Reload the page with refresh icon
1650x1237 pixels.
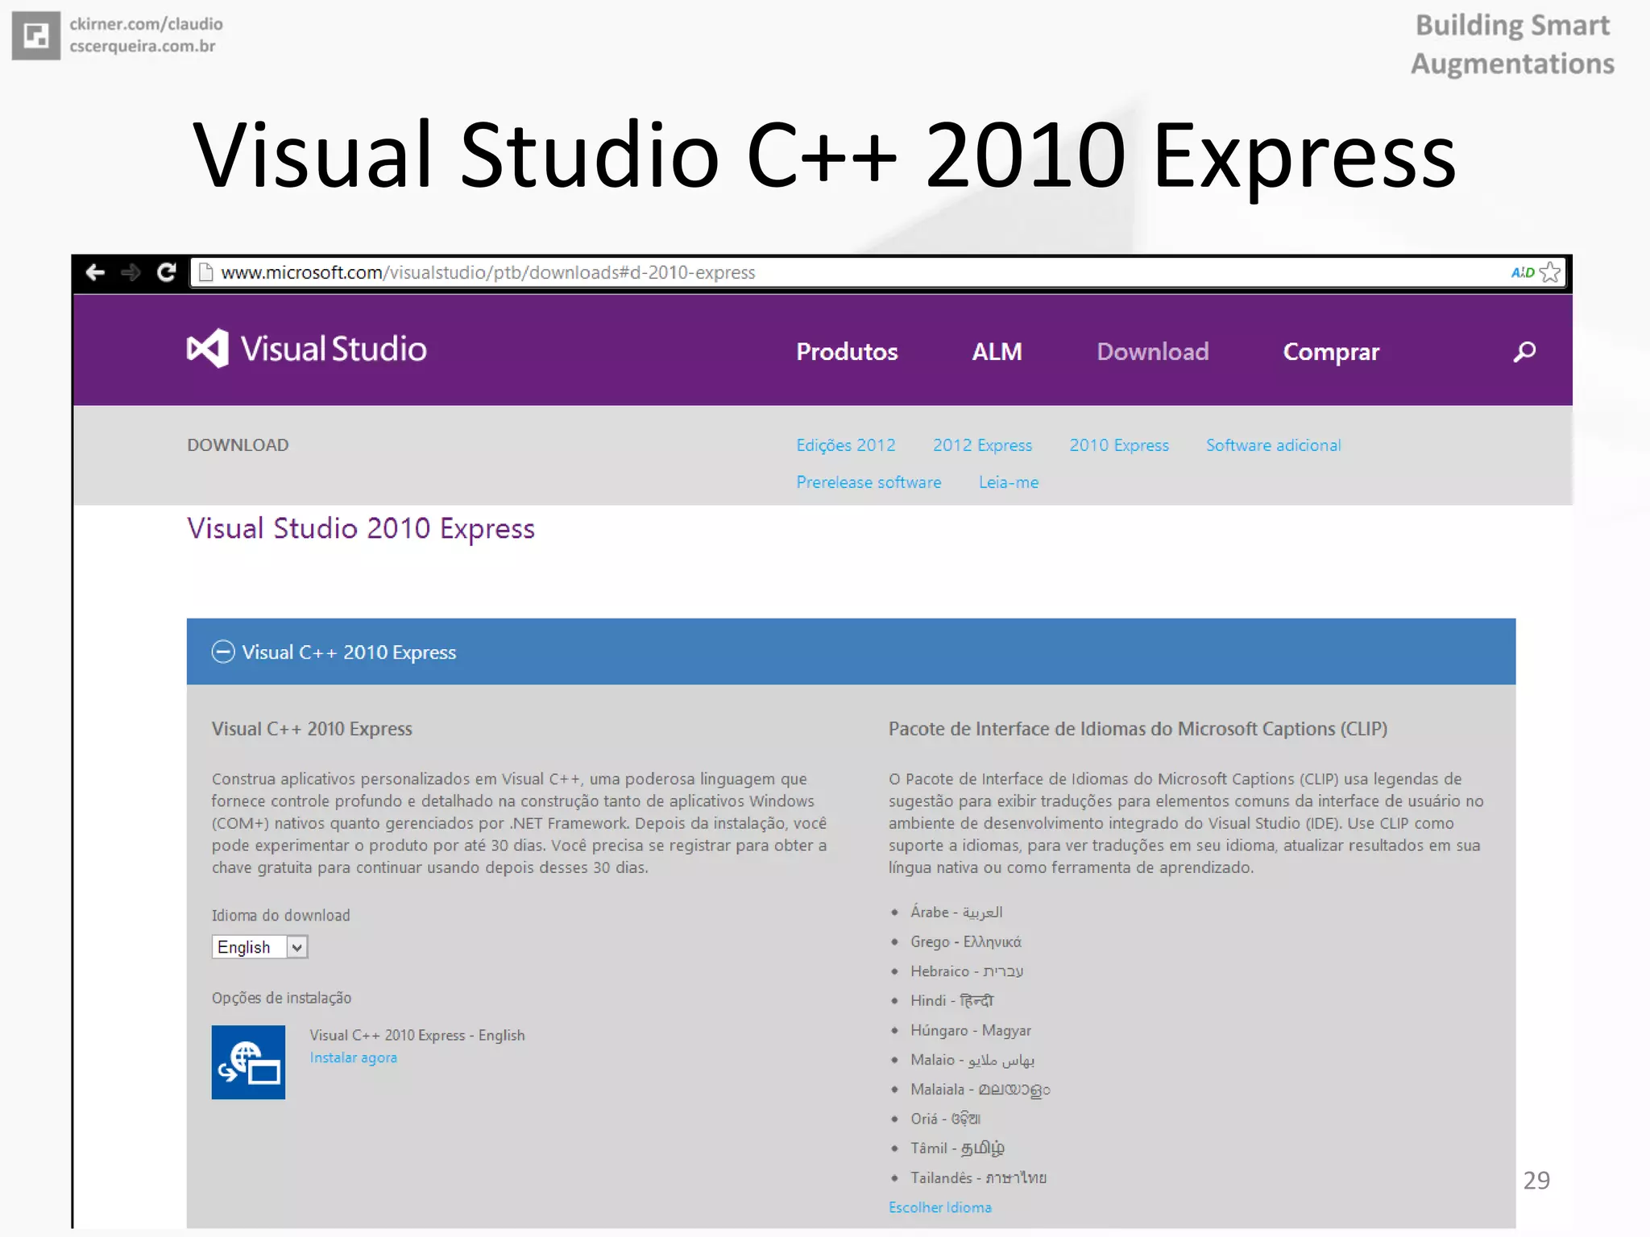pos(167,272)
